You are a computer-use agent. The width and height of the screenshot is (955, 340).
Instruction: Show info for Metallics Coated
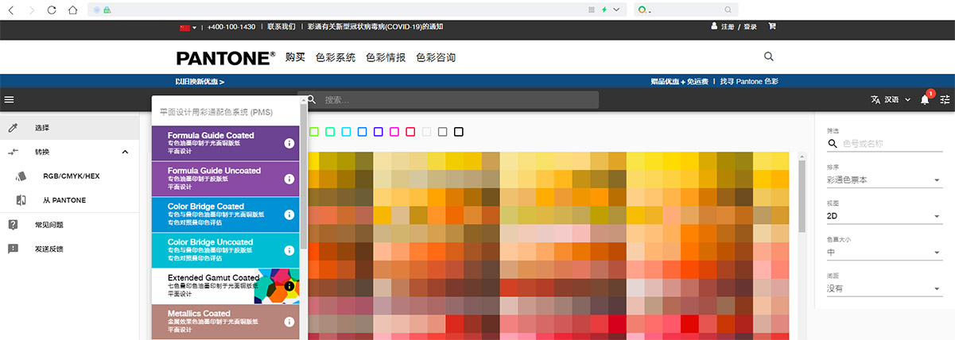(x=289, y=322)
